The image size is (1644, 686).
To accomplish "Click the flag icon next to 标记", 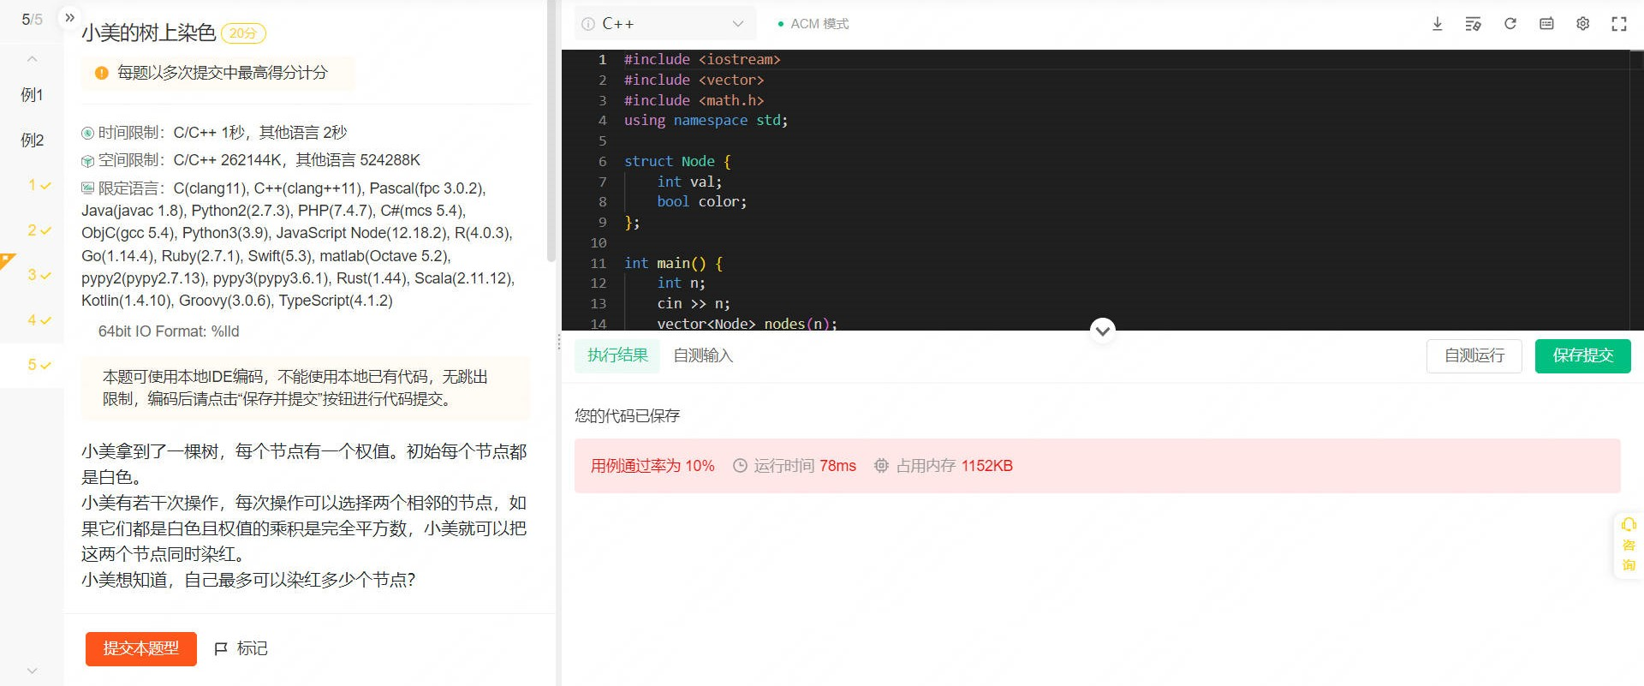I will point(221,649).
